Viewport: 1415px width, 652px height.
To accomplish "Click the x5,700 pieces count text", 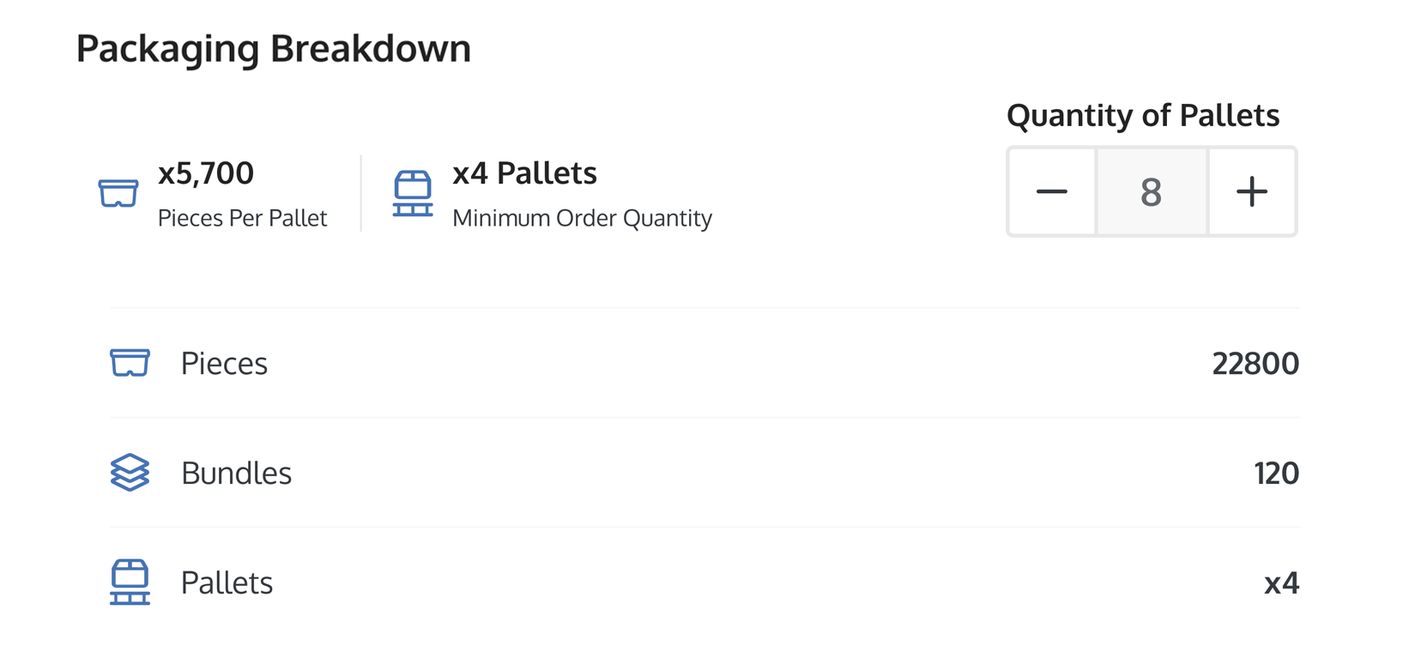I will coord(206,173).
